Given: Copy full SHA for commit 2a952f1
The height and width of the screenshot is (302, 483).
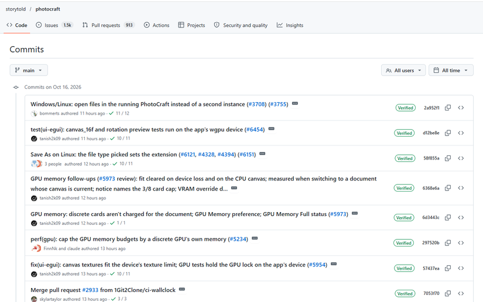Looking at the screenshot, I should click(x=448, y=107).
